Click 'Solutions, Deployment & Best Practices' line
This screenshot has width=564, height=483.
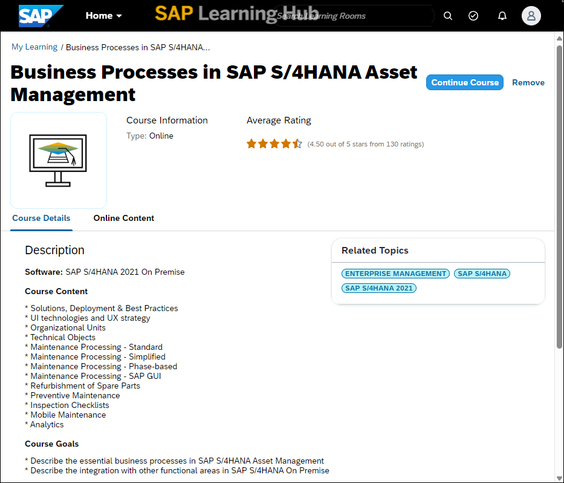point(102,308)
